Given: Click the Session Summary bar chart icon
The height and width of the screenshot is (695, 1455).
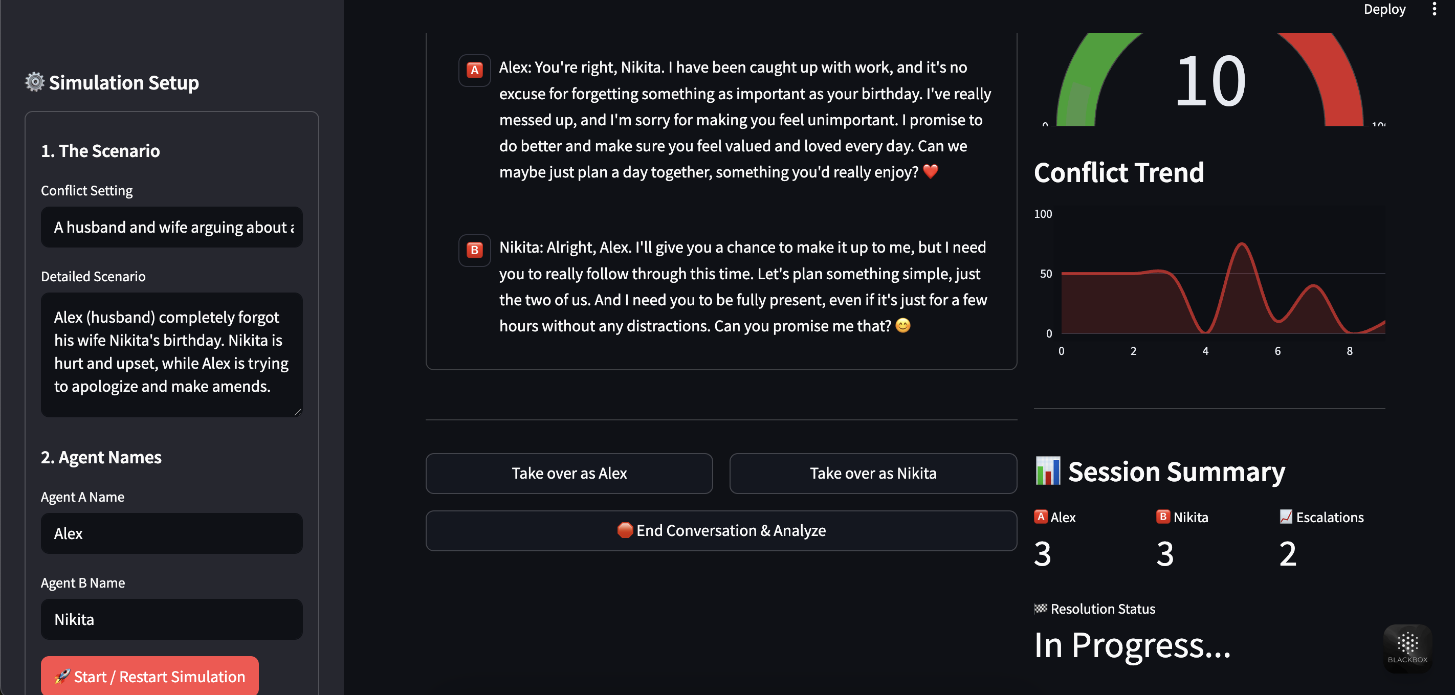Looking at the screenshot, I should click(1047, 471).
